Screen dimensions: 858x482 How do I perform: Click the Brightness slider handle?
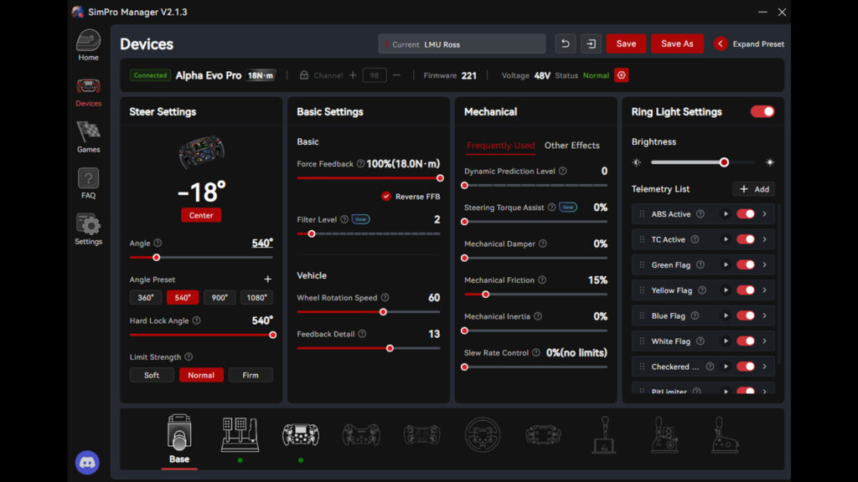[724, 162]
